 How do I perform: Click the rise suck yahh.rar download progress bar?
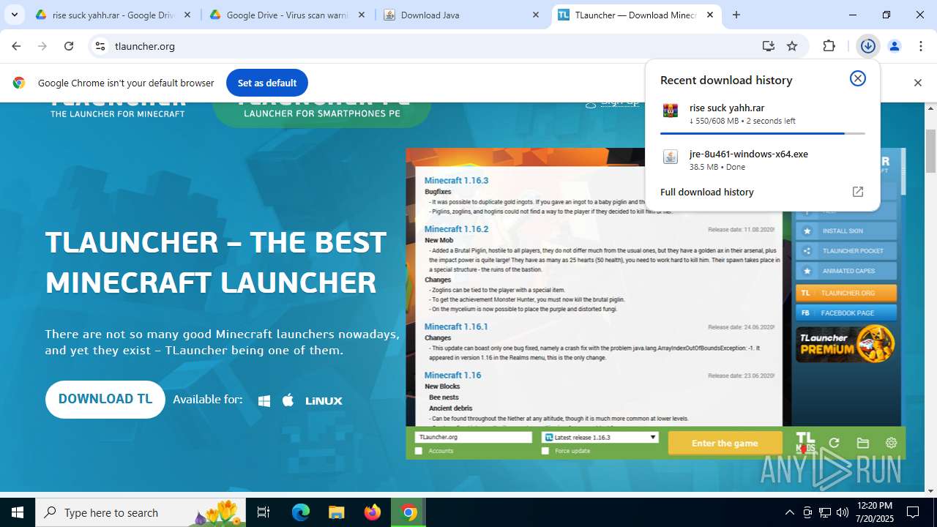[x=762, y=133]
